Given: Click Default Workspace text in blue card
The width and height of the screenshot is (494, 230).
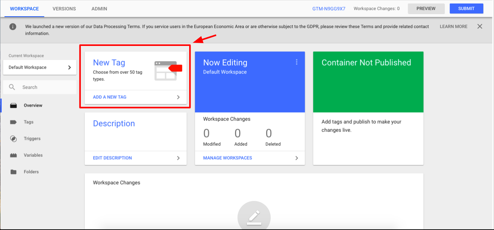Looking at the screenshot, I should point(225,72).
